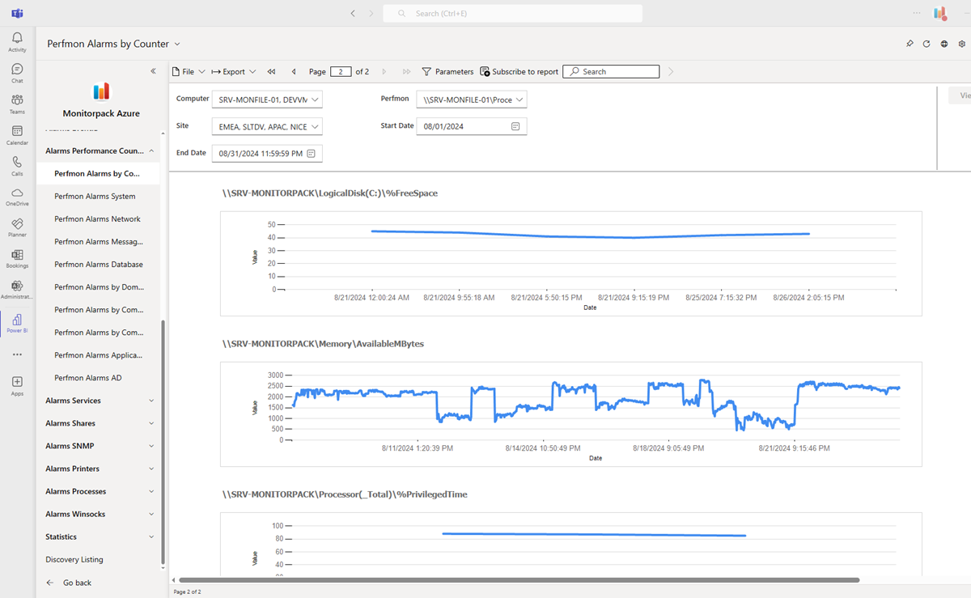This screenshot has height=598, width=971.
Task: Open Activity in Teams sidebar
Action: click(17, 42)
